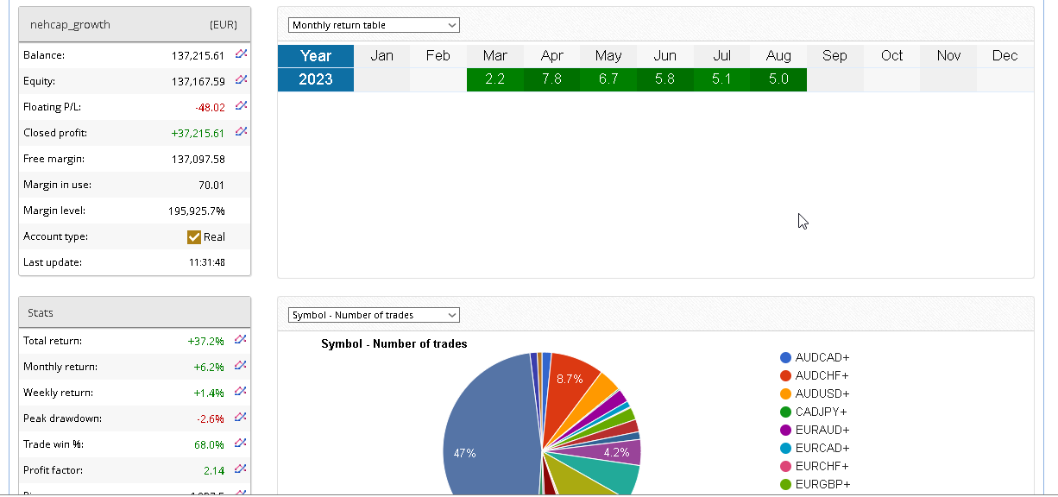The image size is (1058, 497).
Task: Click chart icon next to Balance
Action: click(x=242, y=54)
